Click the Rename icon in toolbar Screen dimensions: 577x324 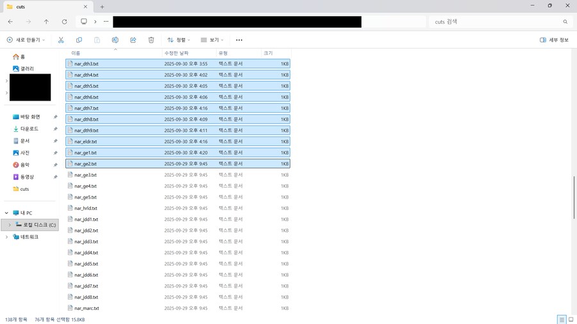pyautogui.click(x=115, y=40)
